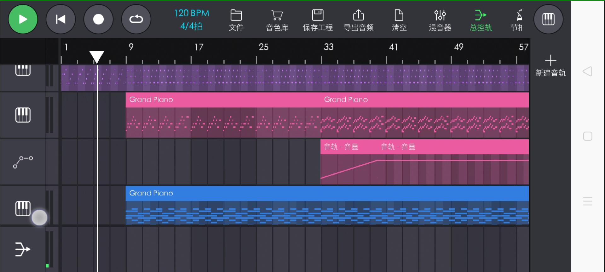The height and width of the screenshot is (272, 605).
Task: Open the on-screen piano keyboard
Action: [548, 19]
